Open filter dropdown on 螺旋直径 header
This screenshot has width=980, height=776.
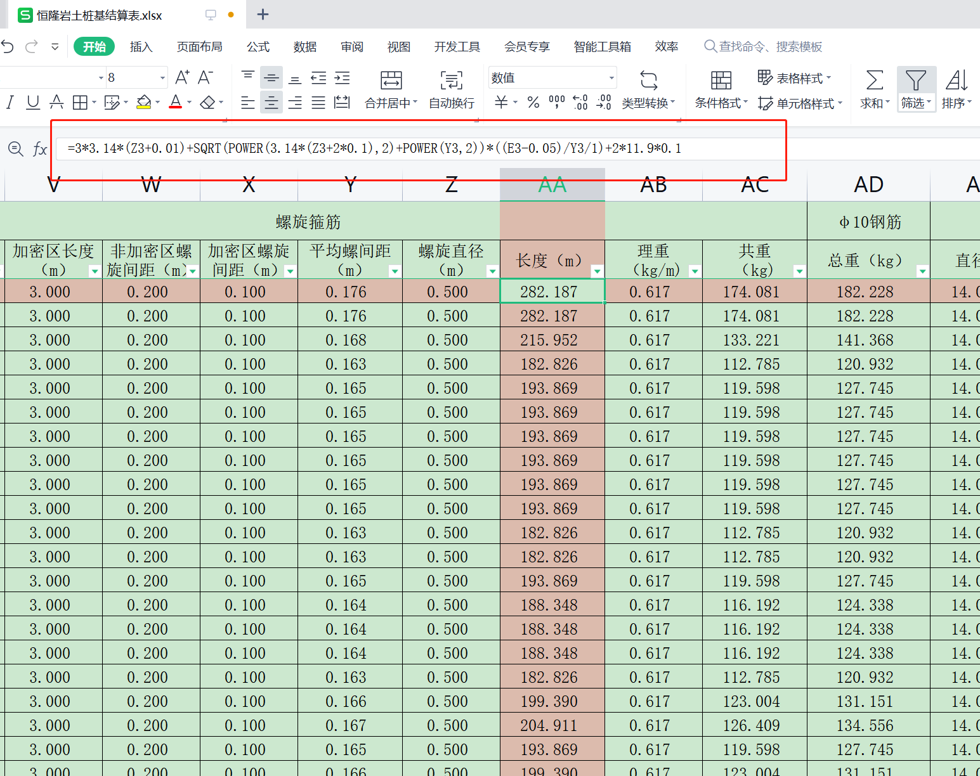click(x=492, y=271)
